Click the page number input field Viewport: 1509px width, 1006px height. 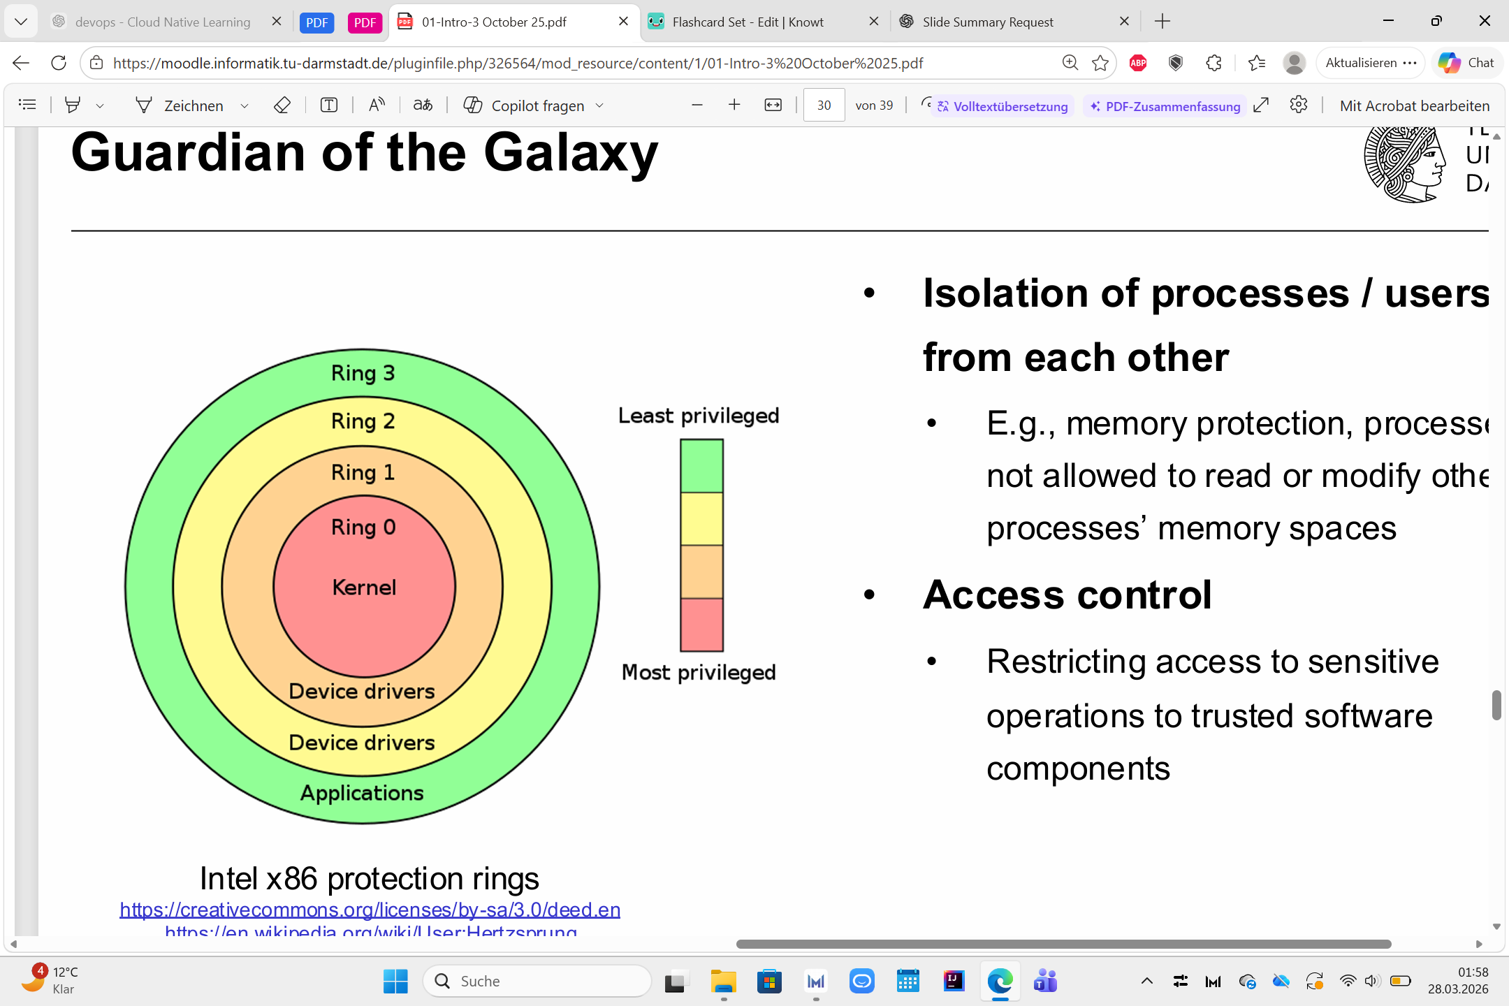coord(824,105)
